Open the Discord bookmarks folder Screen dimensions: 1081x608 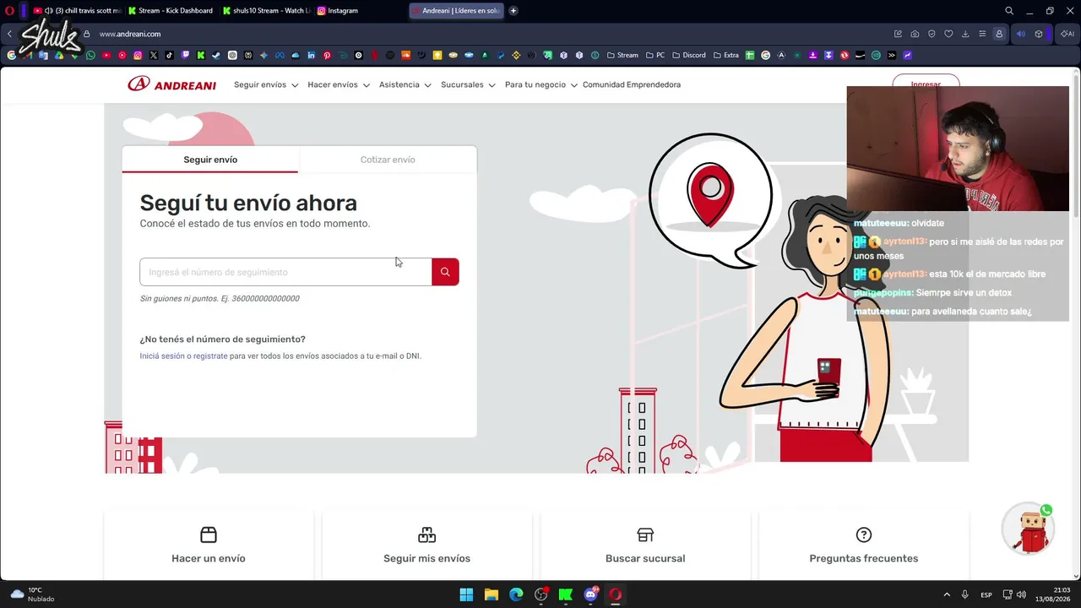[689, 56]
